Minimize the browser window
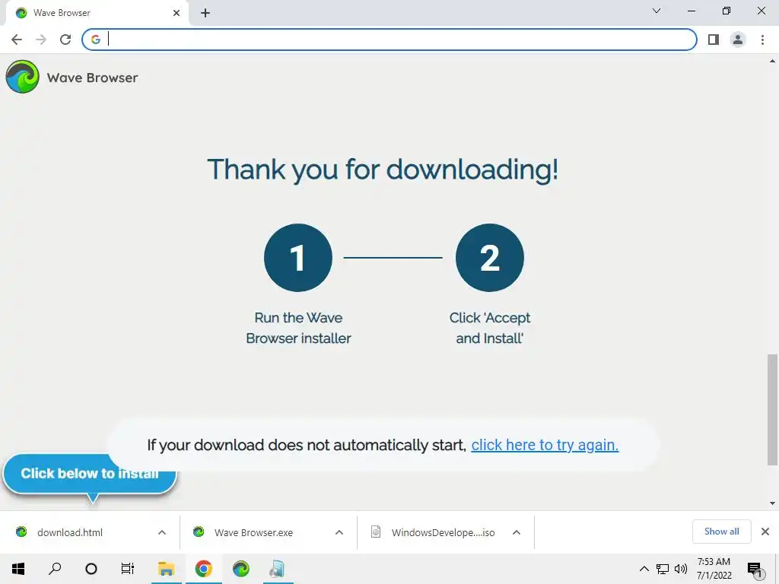 (691, 11)
